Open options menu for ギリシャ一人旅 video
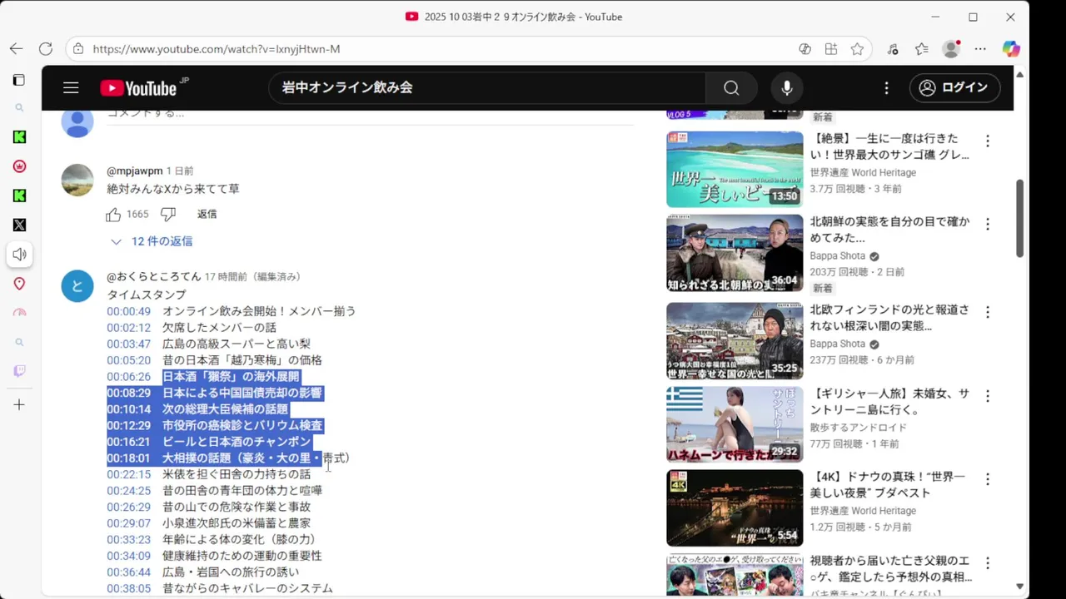Viewport: 1066px width, 599px height. point(988,396)
